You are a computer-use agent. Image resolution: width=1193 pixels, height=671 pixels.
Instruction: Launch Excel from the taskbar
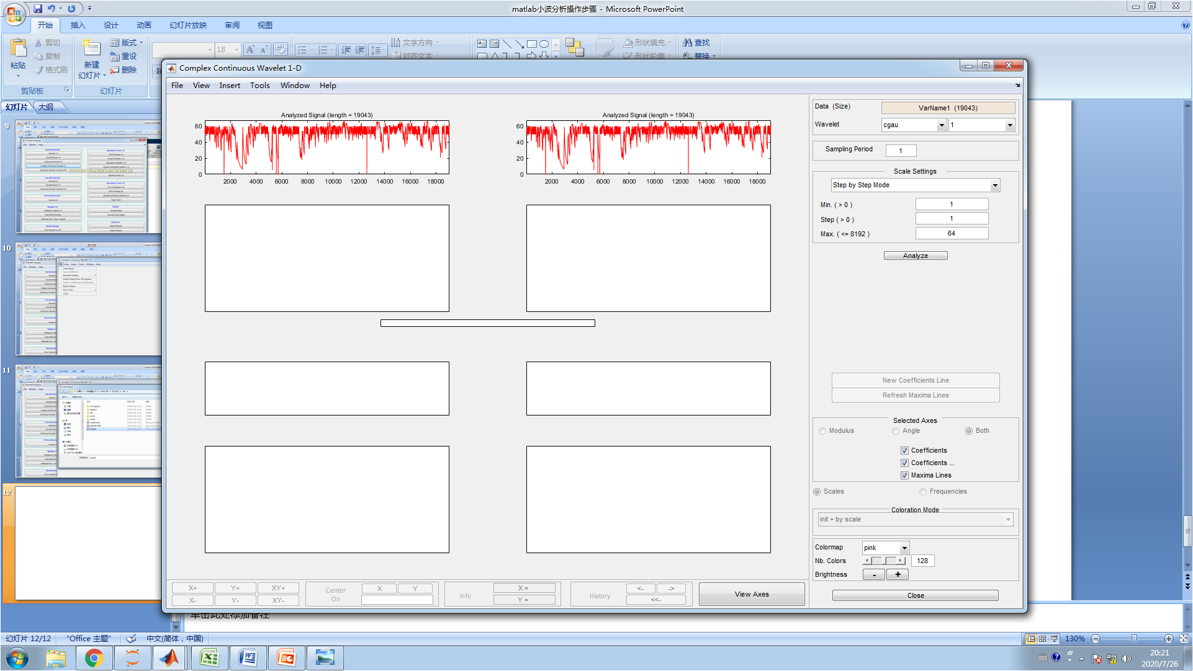pos(209,658)
